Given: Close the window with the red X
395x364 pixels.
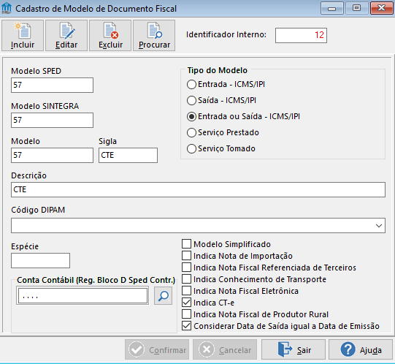Looking at the screenshot, I should point(381,8).
